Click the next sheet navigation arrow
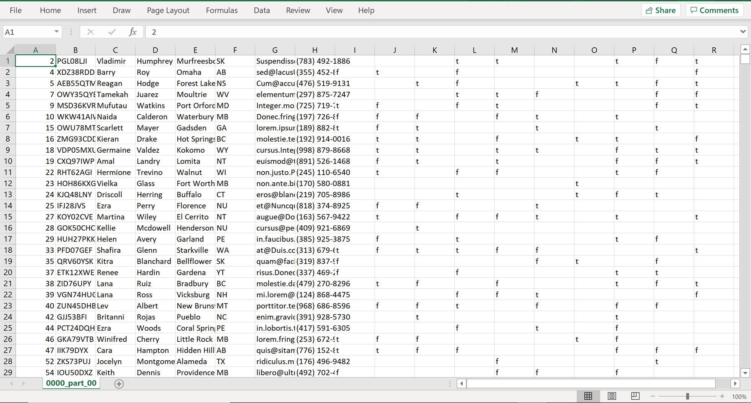This screenshot has width=751, height=403. point(23,384)
